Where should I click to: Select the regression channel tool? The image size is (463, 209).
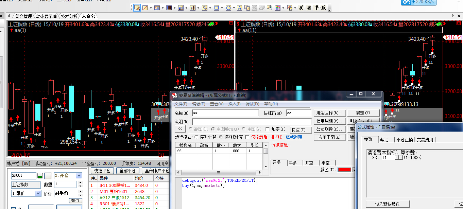(193, 7)
